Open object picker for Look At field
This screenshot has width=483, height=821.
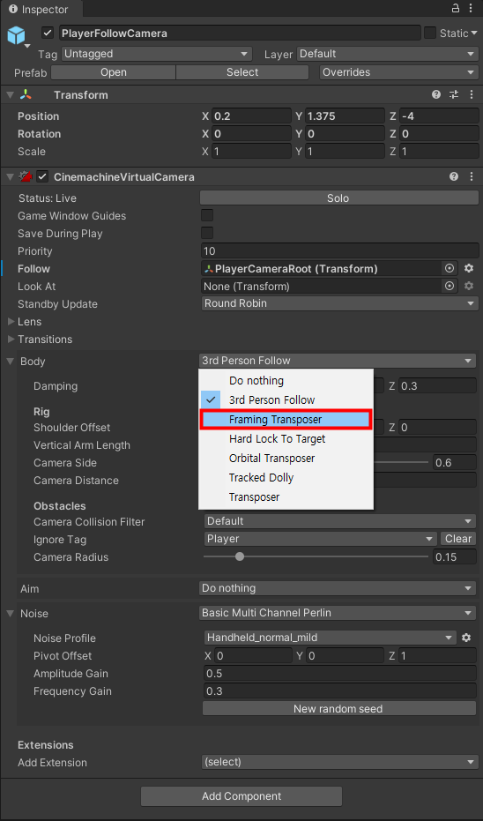click(x=449, y=286)
